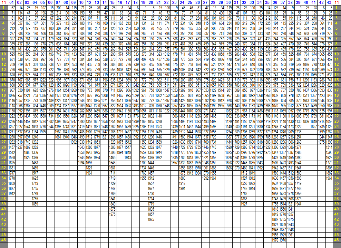
Task: Click column header 33
Action: click(x=252, y=2)
